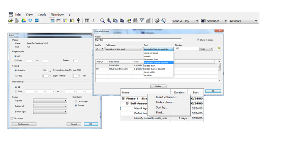Zoom in with the magnifier plus icon
The width and height of the screenshot is (303, 167).
(x=109, y=20)
